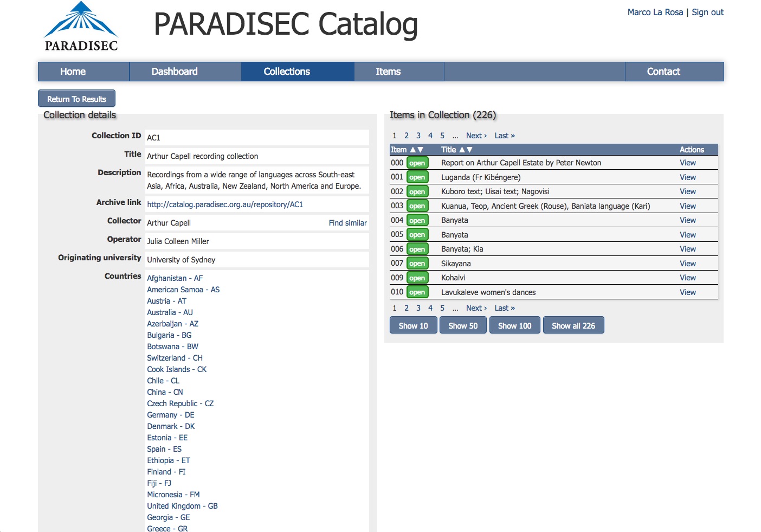Open the archive link URL
The width and height of the screenshot is (761, 532).
tap(225, 204)
